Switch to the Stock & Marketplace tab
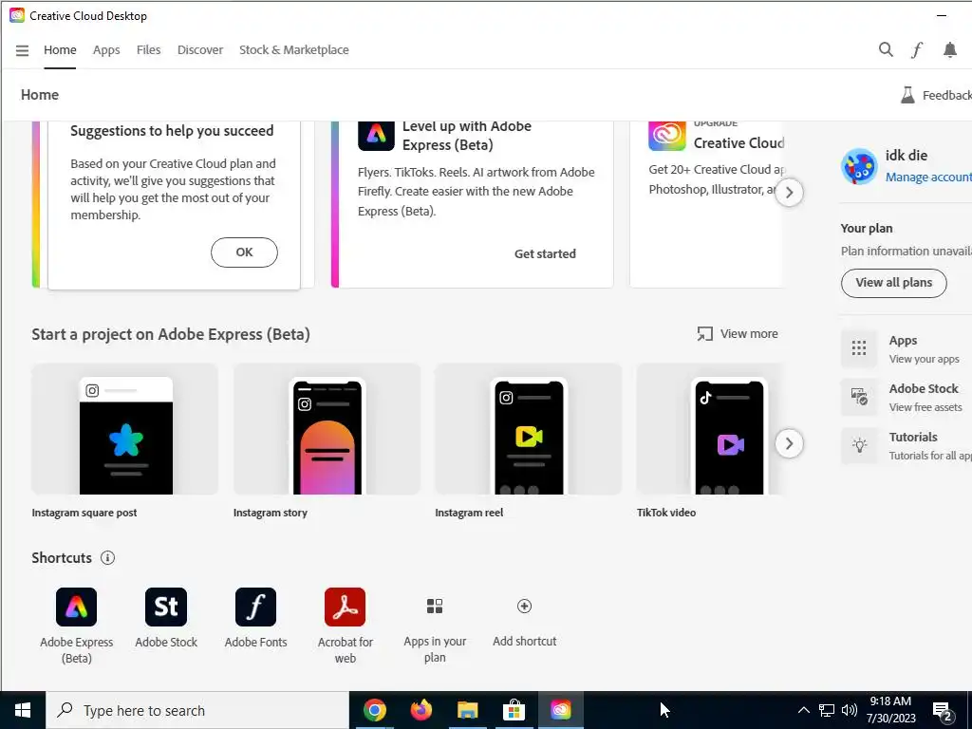This screenshot has height=729, width=972. click(294, 49)
